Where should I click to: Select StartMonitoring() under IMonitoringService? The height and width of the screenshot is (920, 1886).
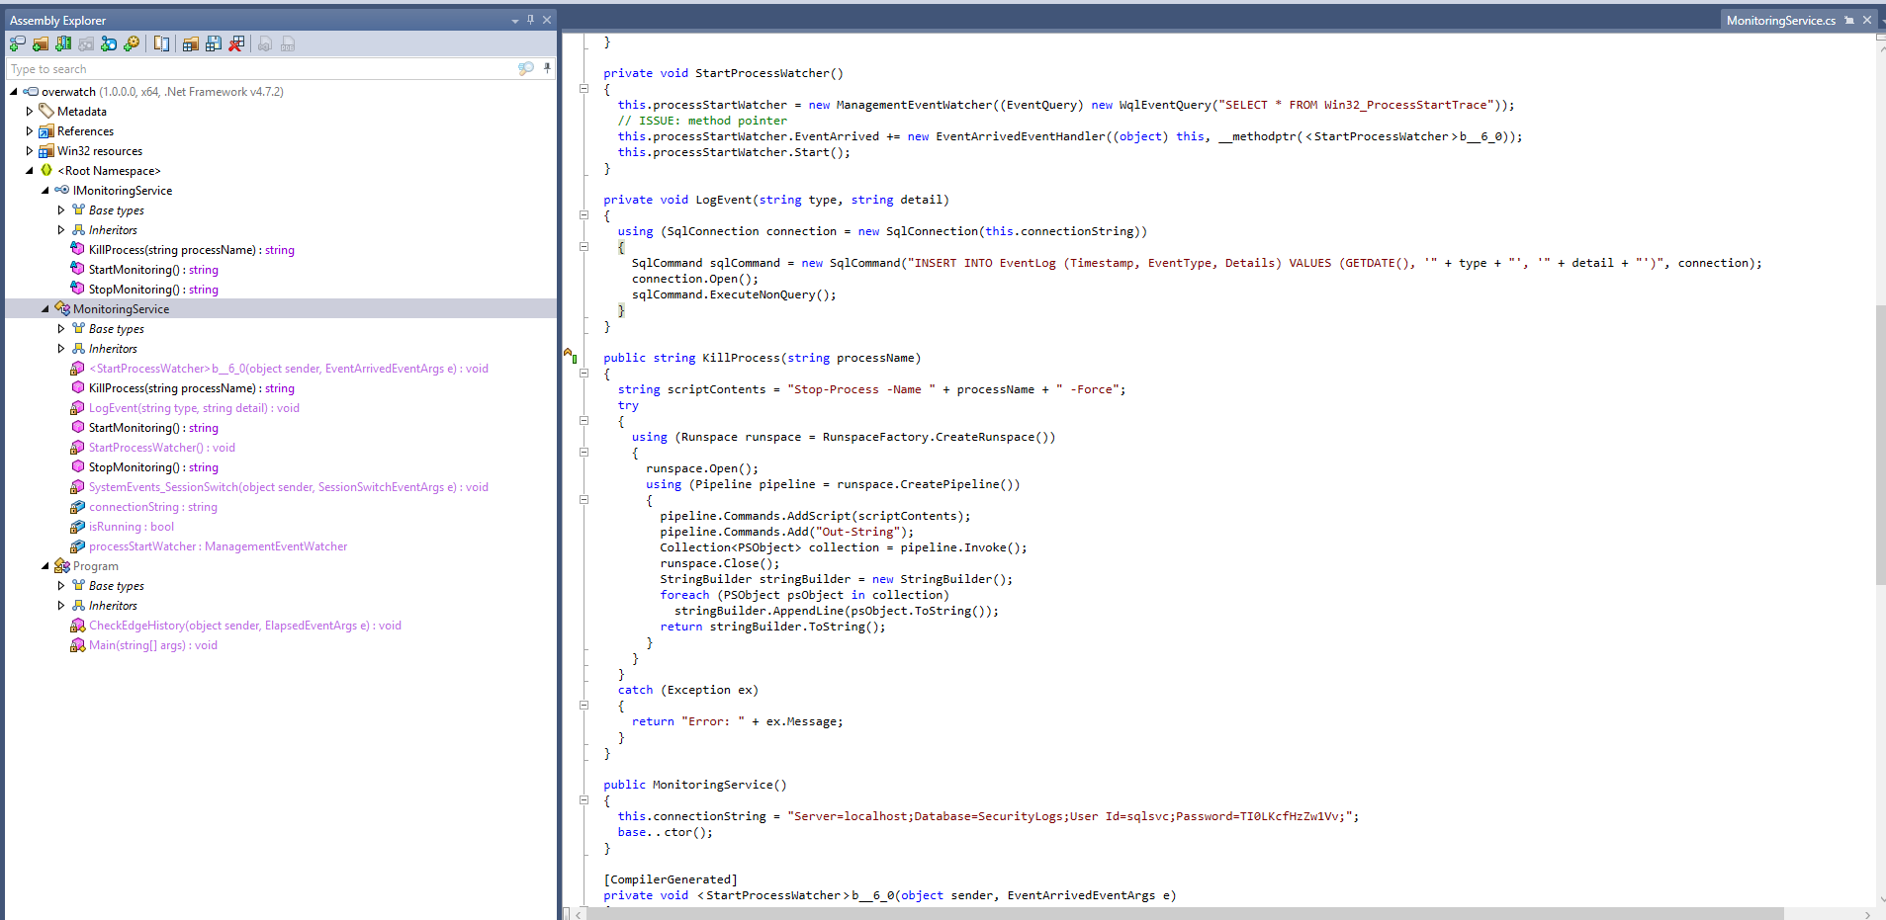click(153, 270)
